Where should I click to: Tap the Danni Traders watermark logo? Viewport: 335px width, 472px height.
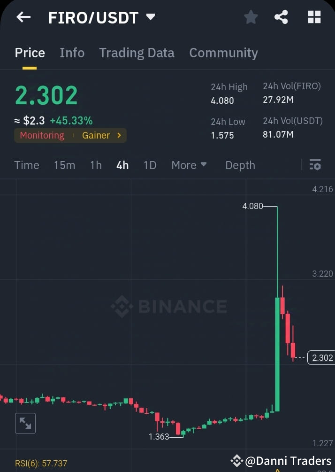[x=236, y=461]
